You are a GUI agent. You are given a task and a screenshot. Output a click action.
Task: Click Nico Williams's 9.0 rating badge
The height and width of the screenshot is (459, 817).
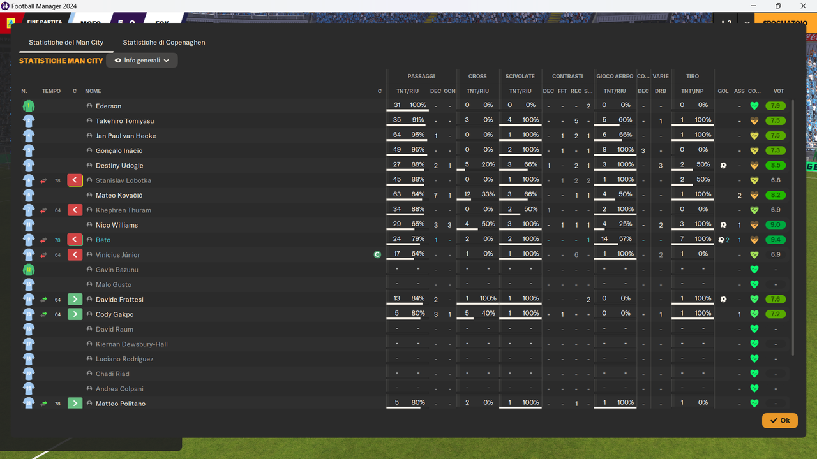click(776, 225)
